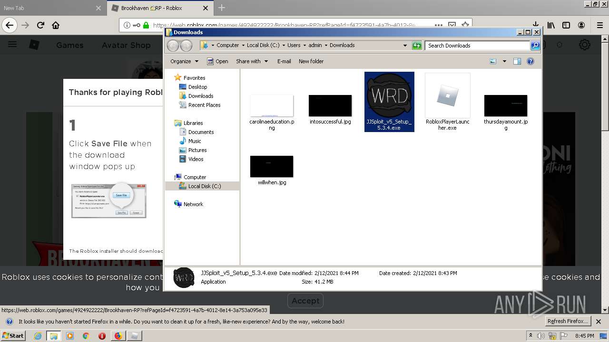Screen dimensions: 609x342
Task: Select the thursdayamount.jpg file
Action: (506, 112)
